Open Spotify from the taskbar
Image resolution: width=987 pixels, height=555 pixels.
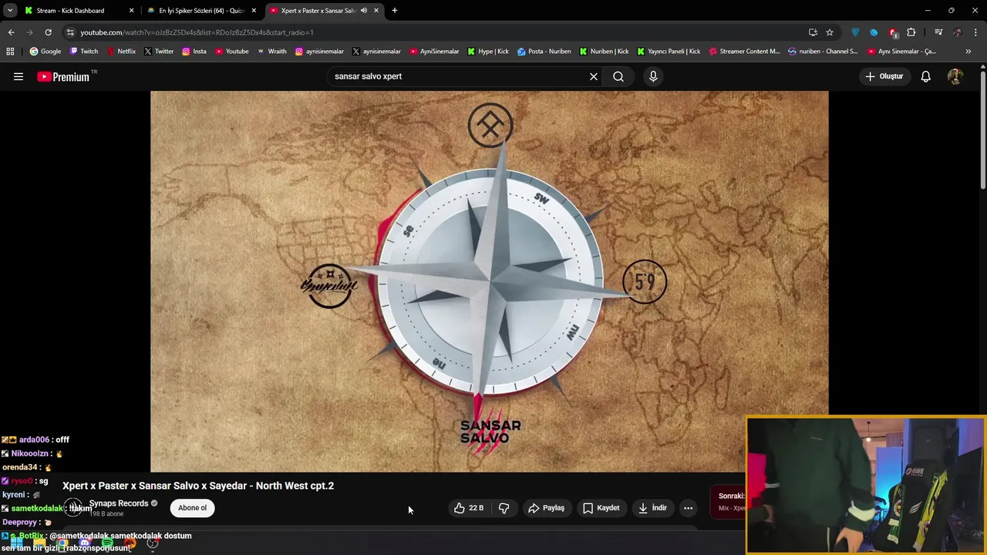pyautogui.click(x=107, y=544)
